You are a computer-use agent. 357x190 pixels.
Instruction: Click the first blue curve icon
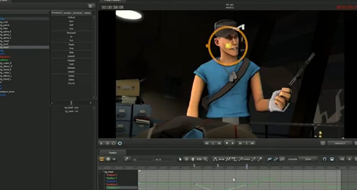pos(270,159)
